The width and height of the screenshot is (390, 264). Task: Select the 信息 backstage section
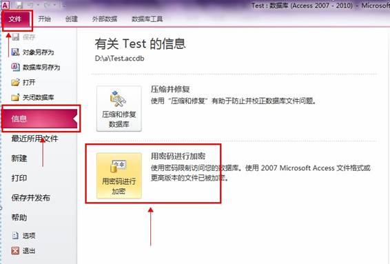40,119
